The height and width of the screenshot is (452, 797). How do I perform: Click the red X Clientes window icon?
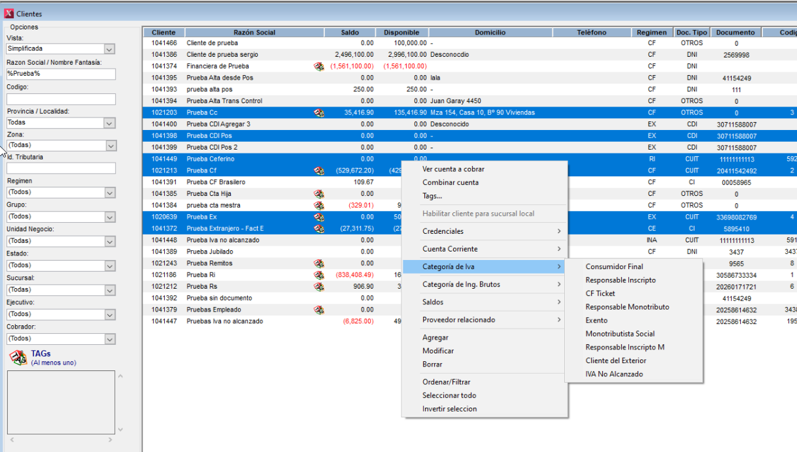click(8, 14)
